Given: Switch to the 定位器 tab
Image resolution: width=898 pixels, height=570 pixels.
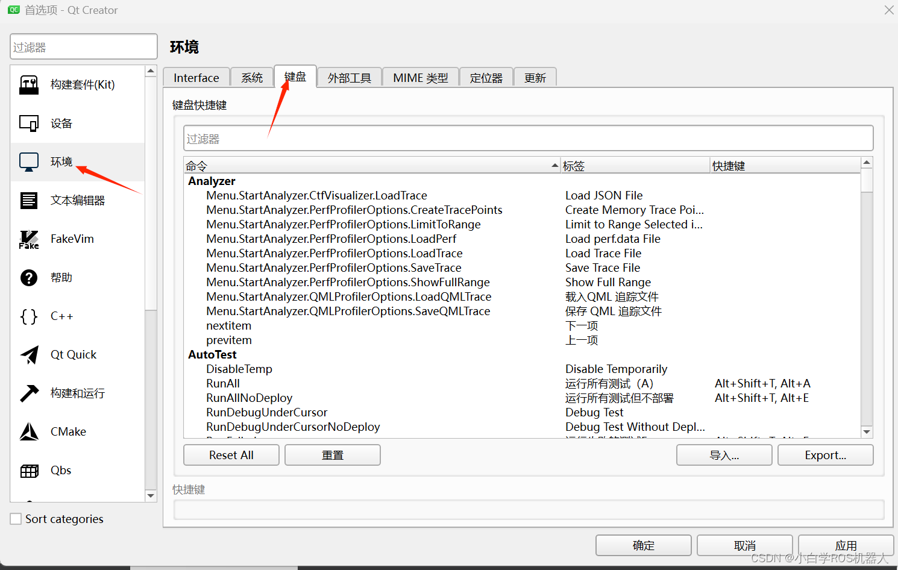Looking at the screenshot, I should click(x=486, y=78).
